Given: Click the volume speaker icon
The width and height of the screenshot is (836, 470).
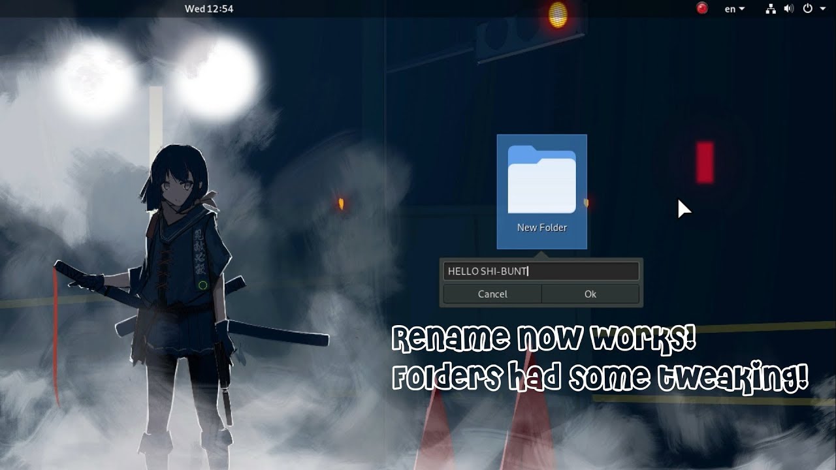Looking at the screenshot, I should click(x=788, y=8).
